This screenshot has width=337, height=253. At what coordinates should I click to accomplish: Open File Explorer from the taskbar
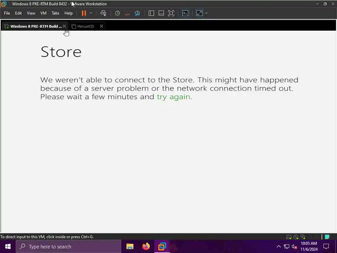click(130, 246)
